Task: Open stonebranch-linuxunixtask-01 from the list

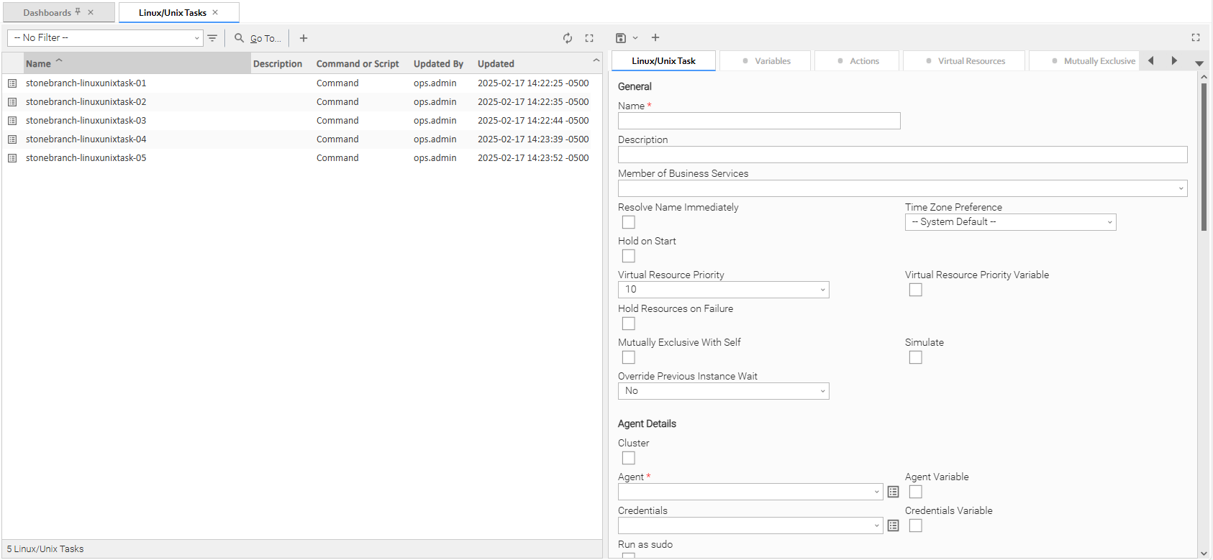Action: pyautogui.click(x=86, y=83)
